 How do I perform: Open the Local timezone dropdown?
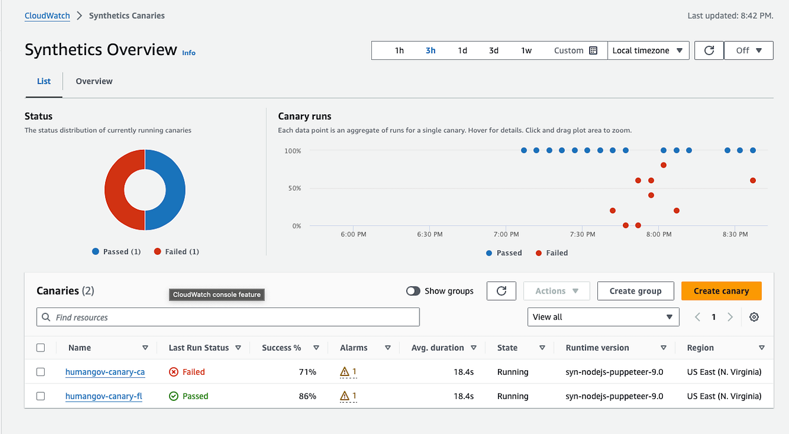[648, 50]
